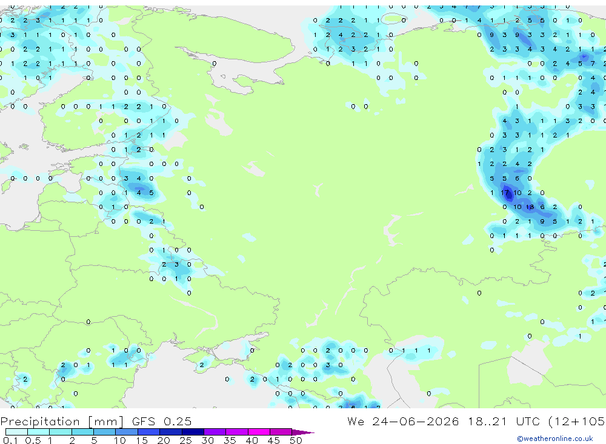Click the legend scale label "10"
The width and height of the screenshot is (606, 444).
(120, 440)
